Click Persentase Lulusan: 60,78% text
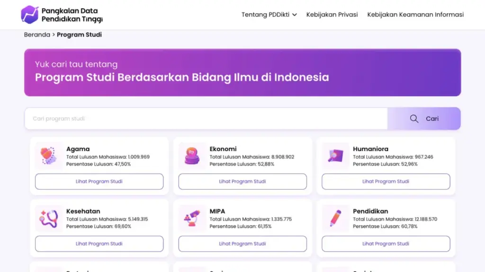This screenshot has height=272, width=485. [x=385, y=226]
